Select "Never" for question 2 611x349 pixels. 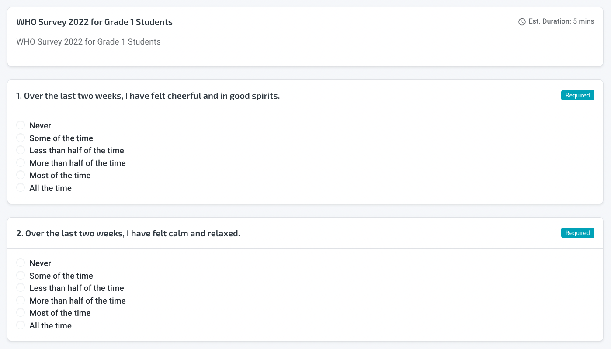point(21,263)
